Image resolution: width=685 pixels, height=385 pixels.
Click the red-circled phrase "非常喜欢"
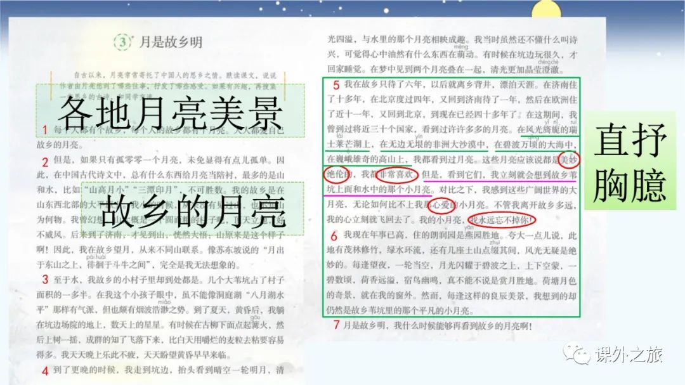(x=396, y=175)
